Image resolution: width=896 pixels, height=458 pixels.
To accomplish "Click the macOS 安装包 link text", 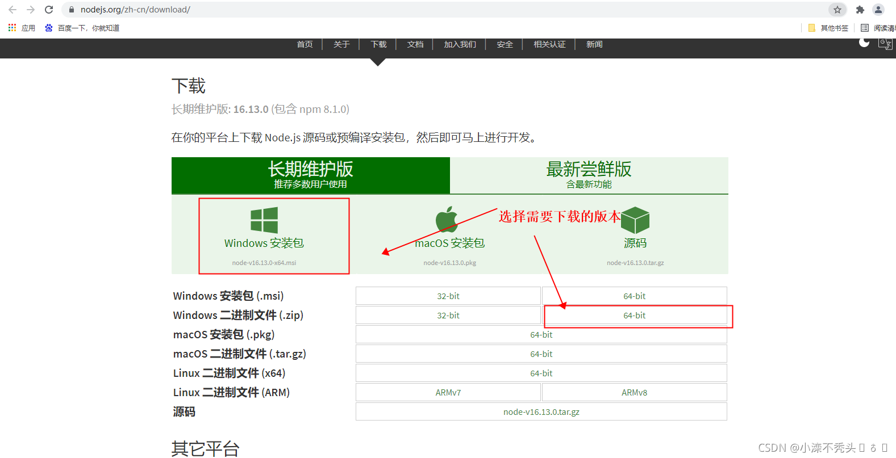I will tap(449, 243).
